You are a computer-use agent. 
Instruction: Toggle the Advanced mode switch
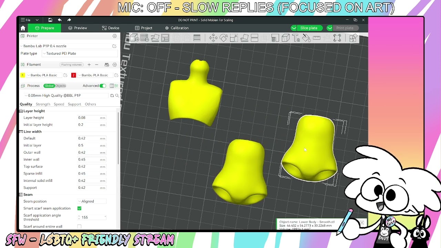pos(103,86)
